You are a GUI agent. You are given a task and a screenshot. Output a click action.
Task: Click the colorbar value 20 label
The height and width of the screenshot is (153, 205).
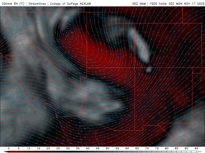48,148
